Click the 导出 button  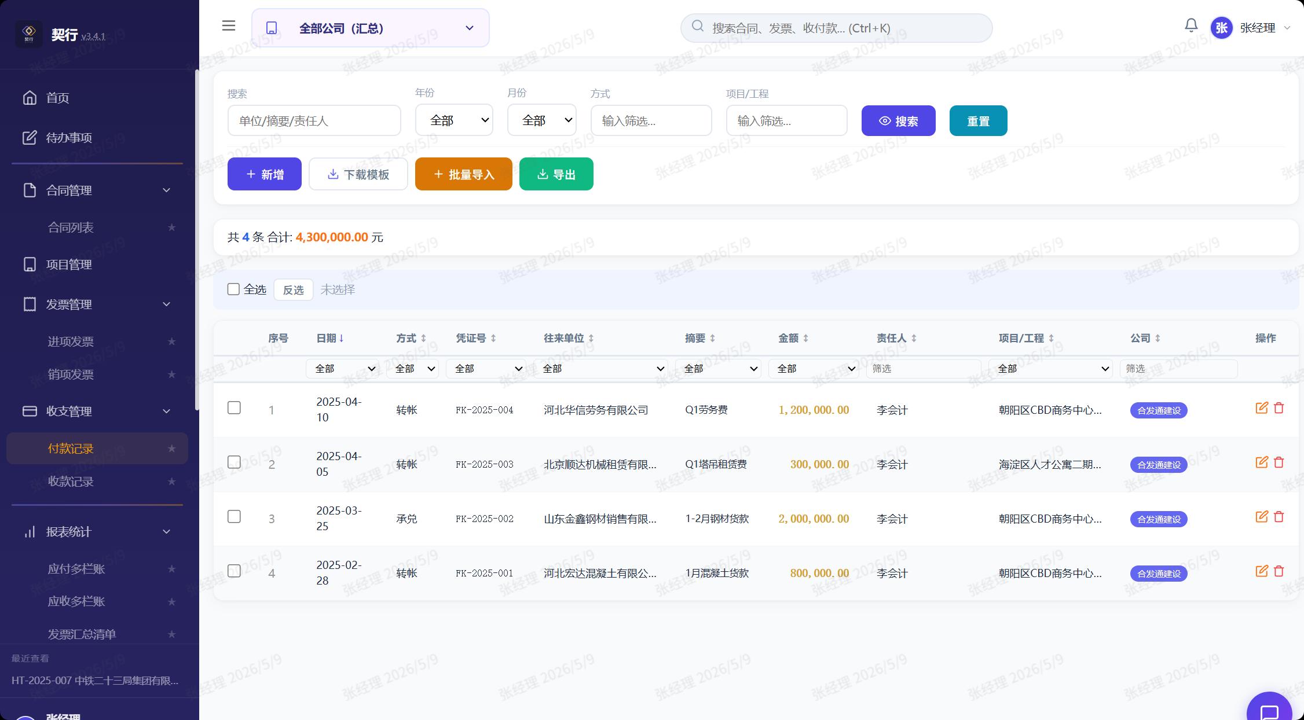click(x=556, y=174)
